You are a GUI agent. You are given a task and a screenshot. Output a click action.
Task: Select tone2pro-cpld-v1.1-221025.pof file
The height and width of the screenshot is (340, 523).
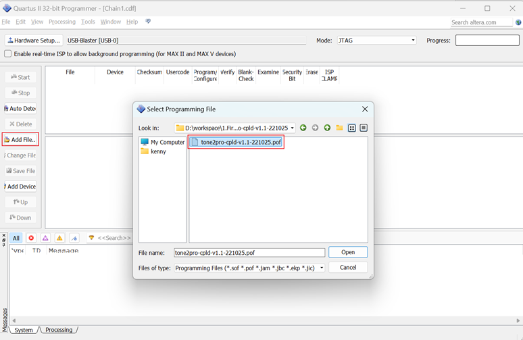236,142
